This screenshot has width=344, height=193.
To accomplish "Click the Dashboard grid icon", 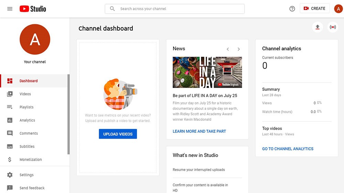I will tap(10, 81).
